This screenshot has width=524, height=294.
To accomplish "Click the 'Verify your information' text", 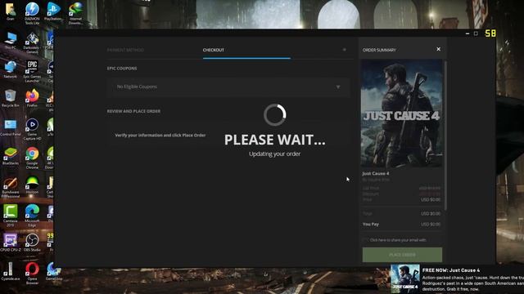I will [x=160, y=136].
